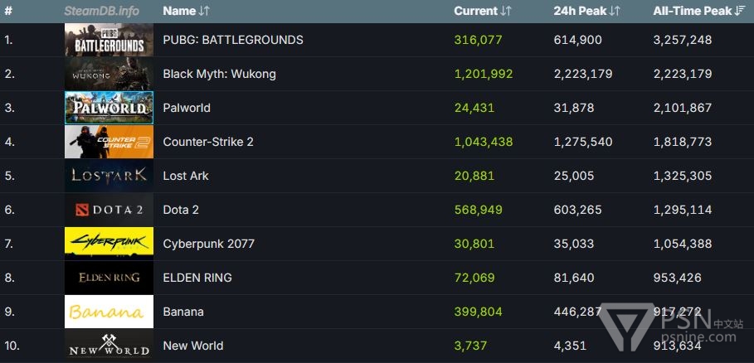
Task: Open New World logo thumbnail
Action: [109, 346]
